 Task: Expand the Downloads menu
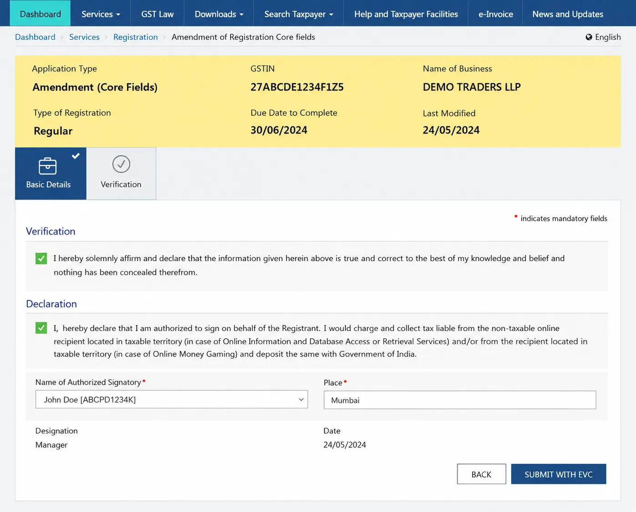click(x=219, y=14)
